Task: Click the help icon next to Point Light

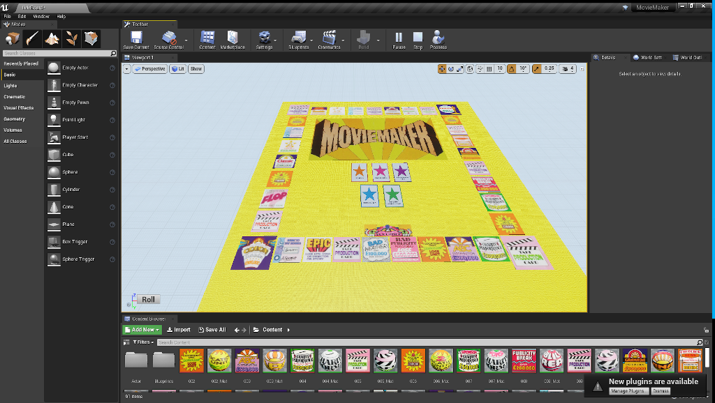Action: pos(112,120)
